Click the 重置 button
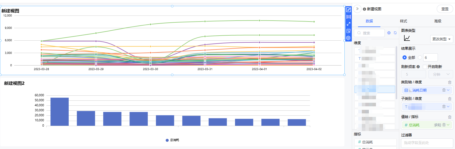Viewport: 455px width, 149px height. (x=445, y=9)
